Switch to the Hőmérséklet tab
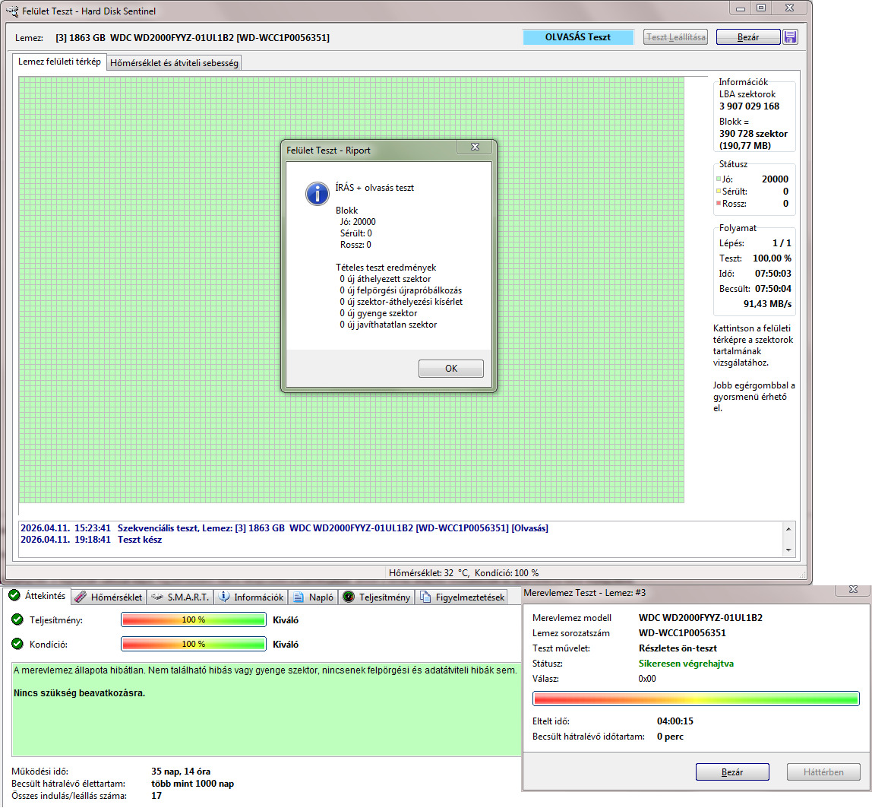872x808 pixels. [x=109, y=597]
